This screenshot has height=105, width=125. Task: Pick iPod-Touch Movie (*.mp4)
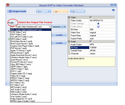click(31, 44)
